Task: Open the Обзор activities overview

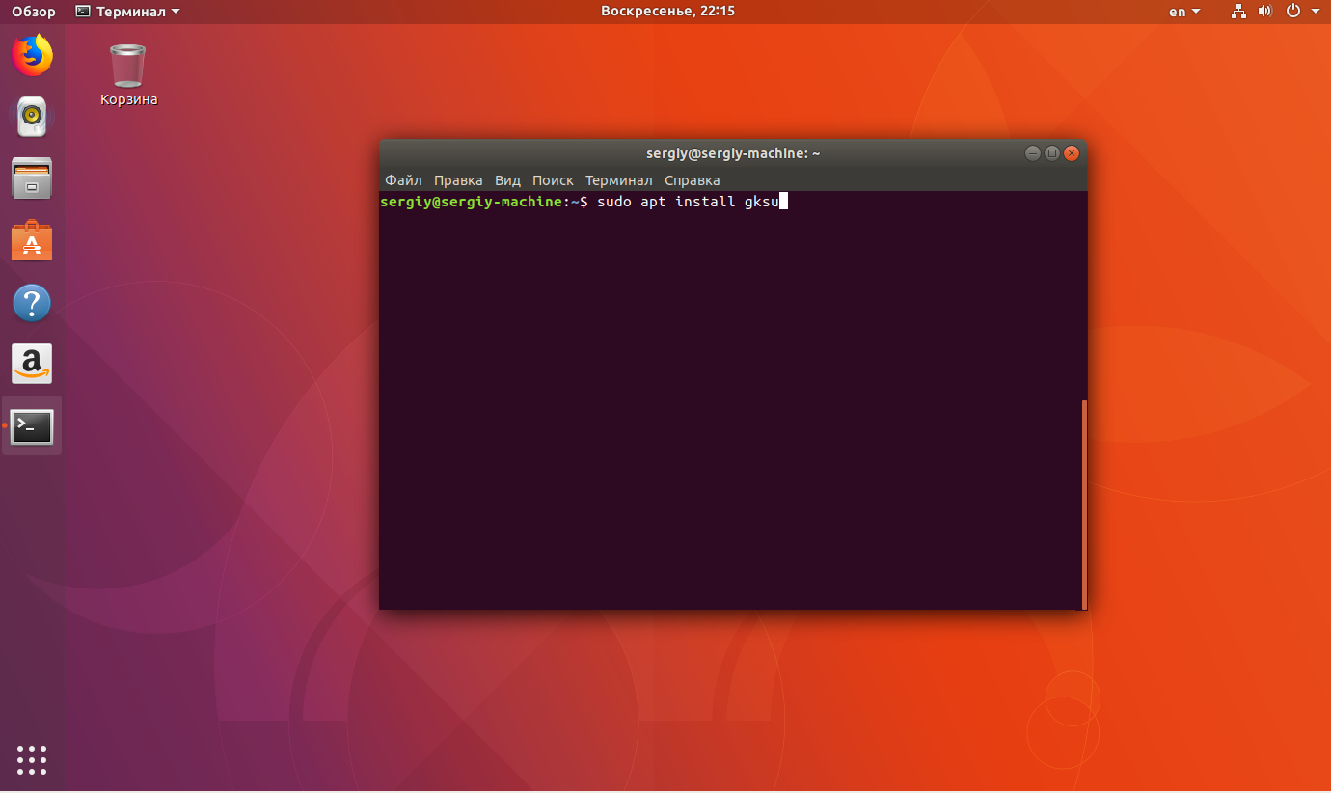Action: point(34,12)
